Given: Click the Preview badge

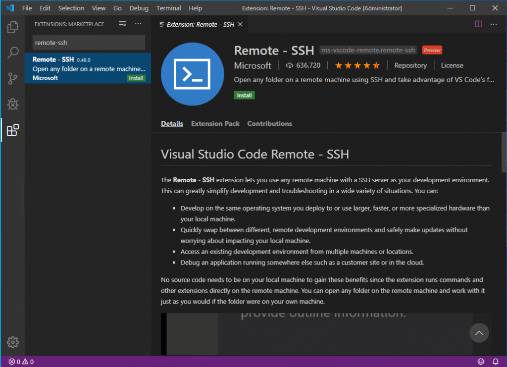Looking at the screenshot, I should (432, 50).
